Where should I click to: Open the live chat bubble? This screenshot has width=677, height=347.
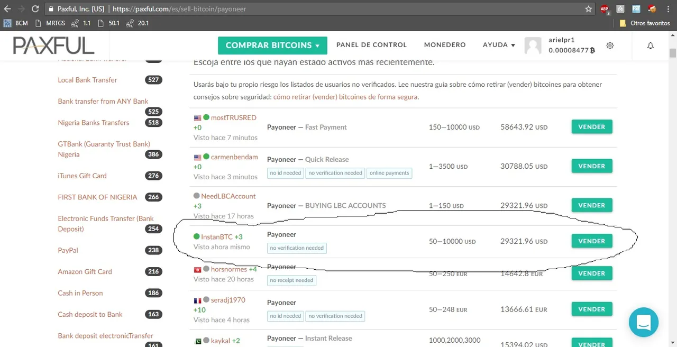point(644,322)
